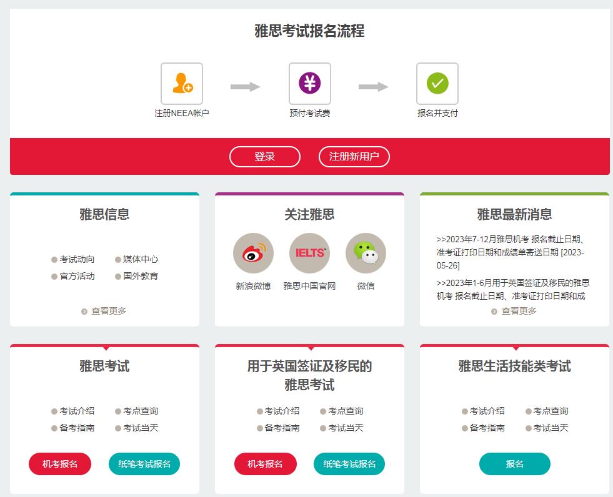Click the 登录 button
The width and height of the screenshot is (613, 497).
[x=264, y=157]
